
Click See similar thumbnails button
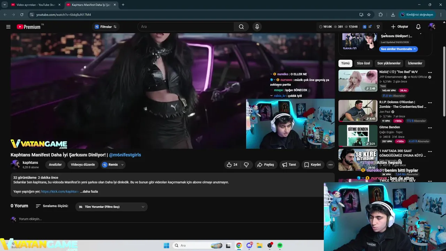point(398,49)
